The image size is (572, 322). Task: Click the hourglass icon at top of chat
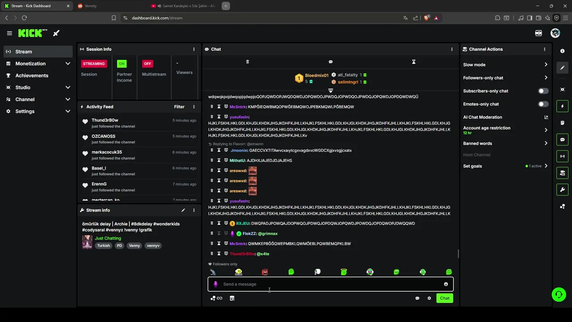click(414, 62)
